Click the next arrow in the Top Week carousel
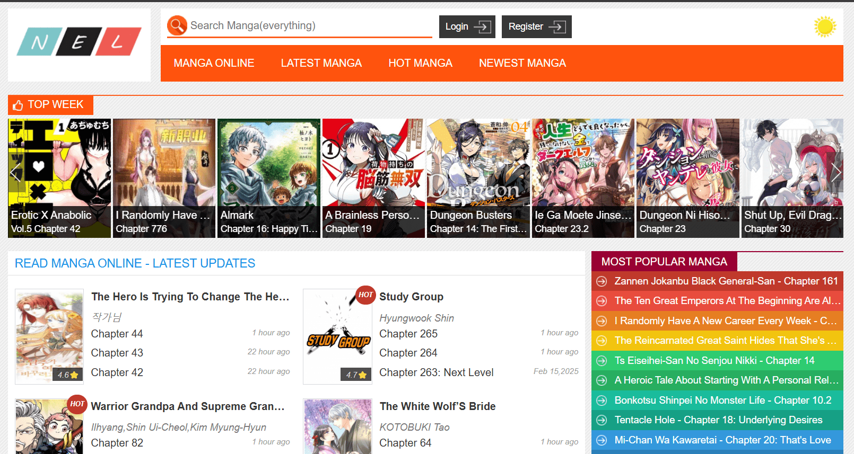The height and width of the screenshot is (454, 854). coord(836,173)
